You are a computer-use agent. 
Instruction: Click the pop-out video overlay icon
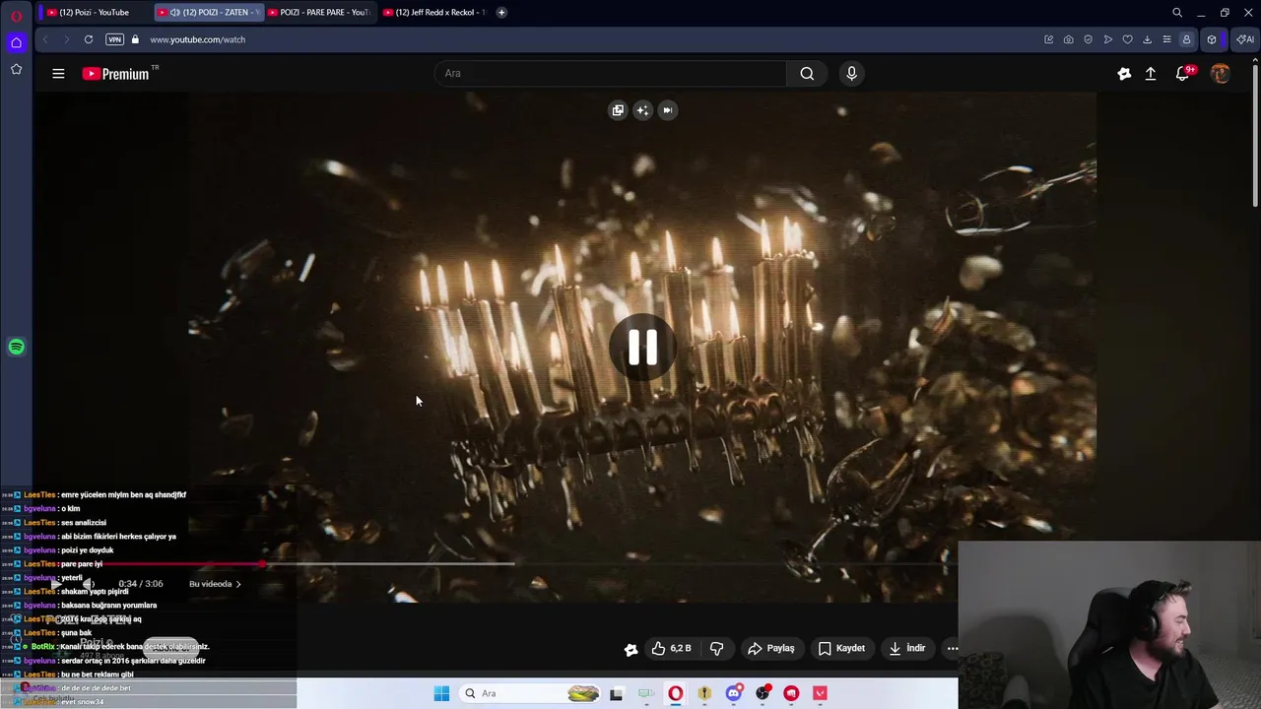click(618, 110)
